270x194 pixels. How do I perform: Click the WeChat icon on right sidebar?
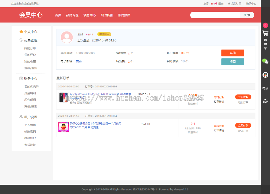click(265, 61)
